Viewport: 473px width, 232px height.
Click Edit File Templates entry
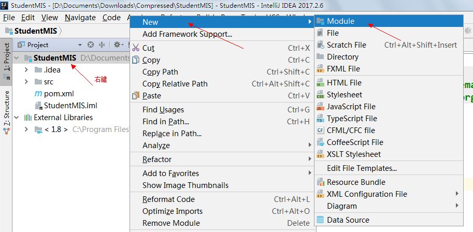[362, 168]
